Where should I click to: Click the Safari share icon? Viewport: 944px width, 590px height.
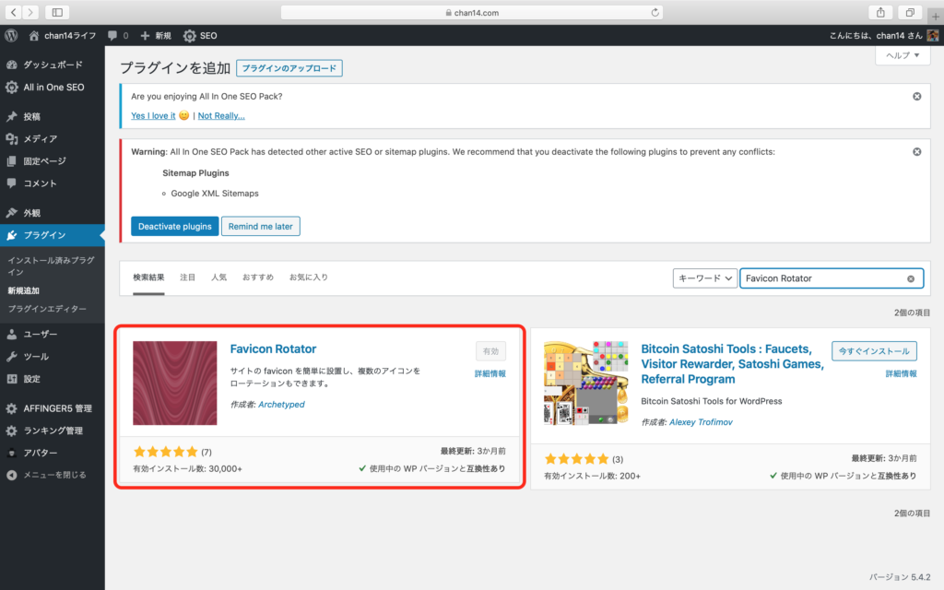(880, 12)
